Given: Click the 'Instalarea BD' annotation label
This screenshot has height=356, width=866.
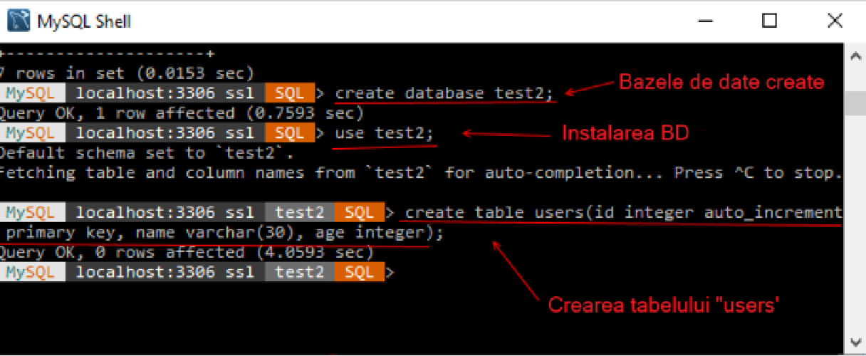Looking at the screenshot, I should [x=625, y=133].
